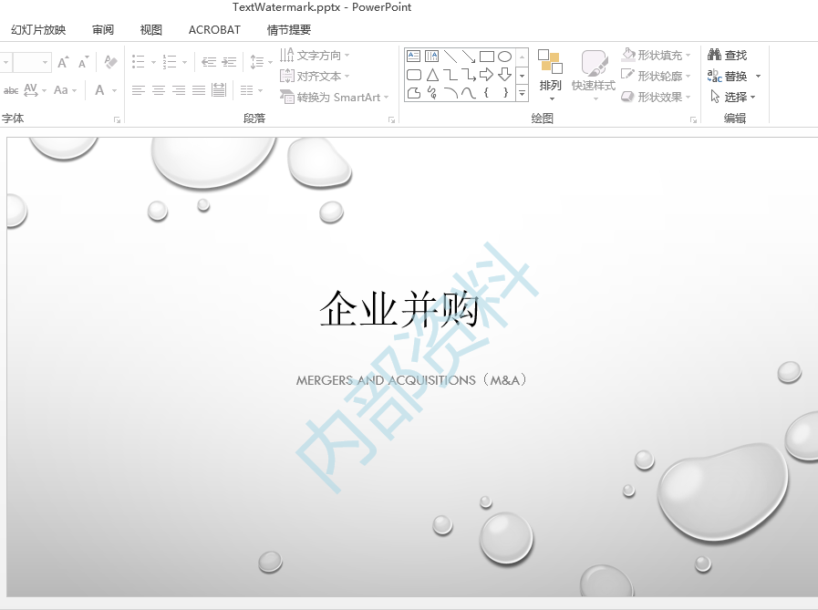The width and height of the screenshot is (818, 610).
Task: Expand the full shapes gallery
Action: [x=523, y=93]
